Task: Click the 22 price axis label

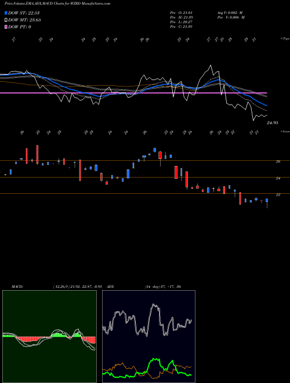Action: [278, 194]
